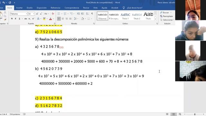Open the Correspondencia tab
This screenshot has width=206, height=116.
coord(72,8)
